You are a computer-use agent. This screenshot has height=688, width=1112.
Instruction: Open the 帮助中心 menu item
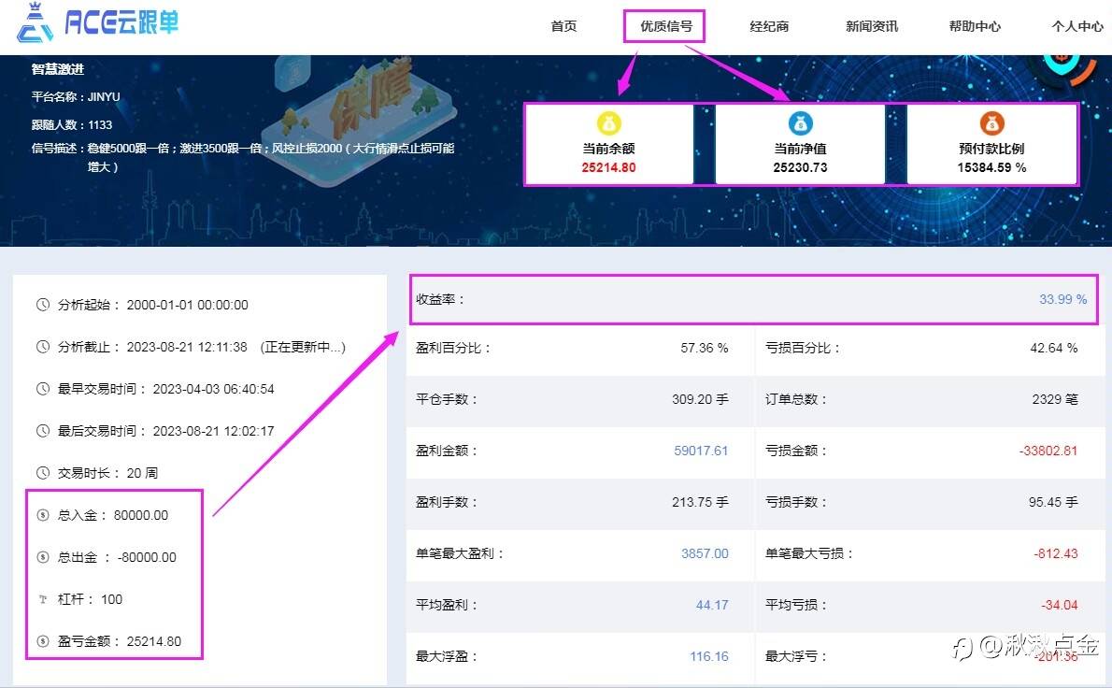pyautogui.click(x=975, y=26)
